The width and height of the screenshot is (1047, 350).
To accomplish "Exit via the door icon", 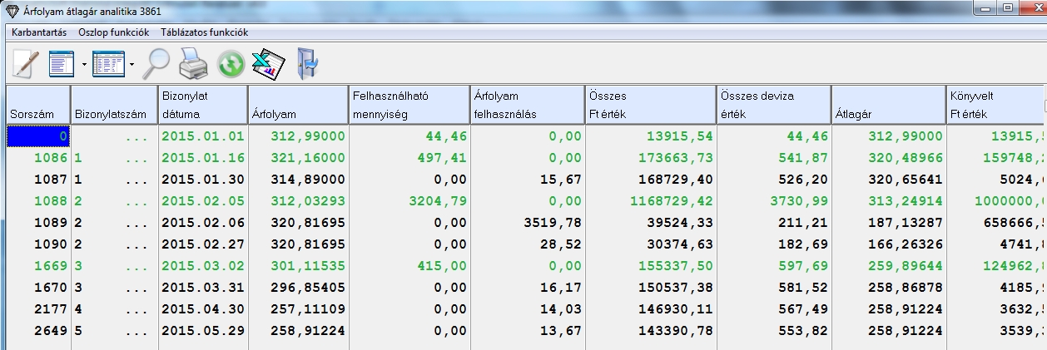I will (307, 64).
